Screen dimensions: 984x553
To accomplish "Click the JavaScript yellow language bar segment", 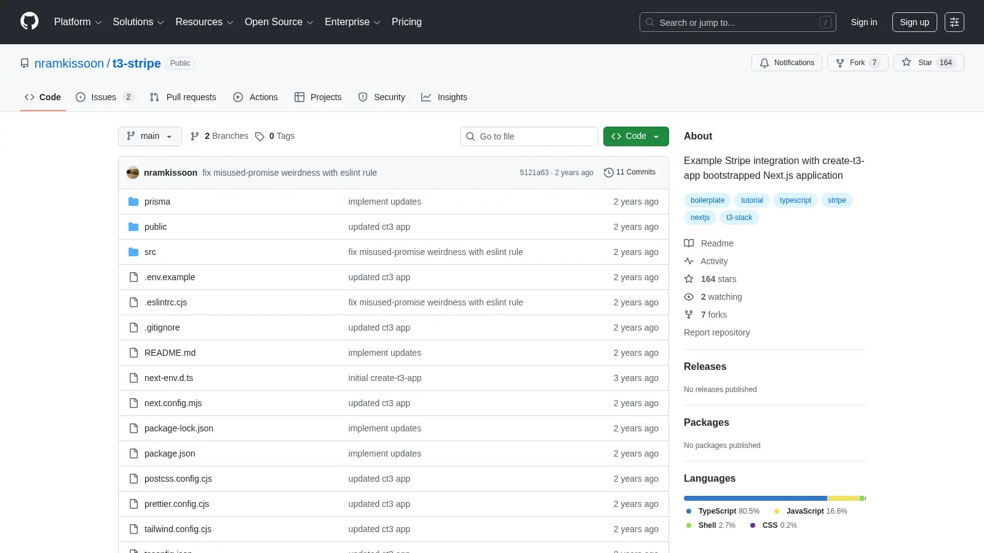I will (x=843, y=498).
